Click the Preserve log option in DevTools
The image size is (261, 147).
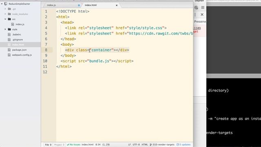point(200,22)
